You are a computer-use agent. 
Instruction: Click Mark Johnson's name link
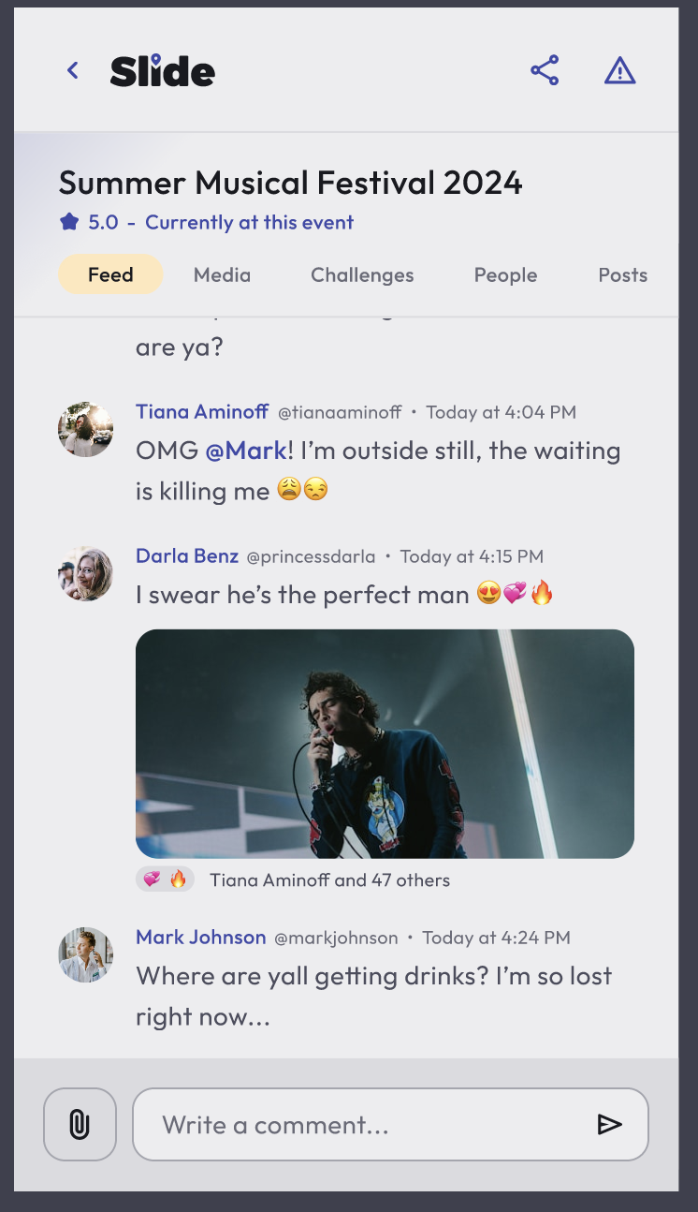(x=200, y=938)
